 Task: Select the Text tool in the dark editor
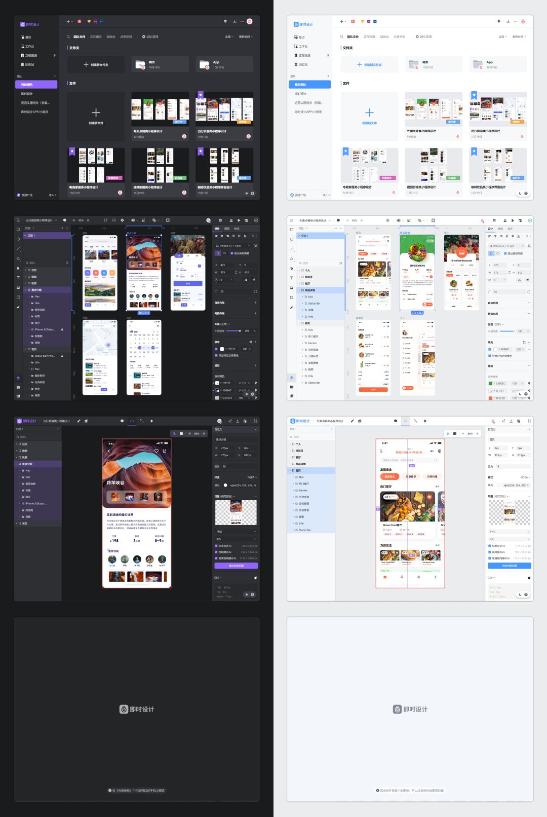18,278
